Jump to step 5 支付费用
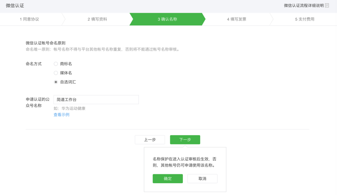 pyautogui.click(x=305, y=19)
